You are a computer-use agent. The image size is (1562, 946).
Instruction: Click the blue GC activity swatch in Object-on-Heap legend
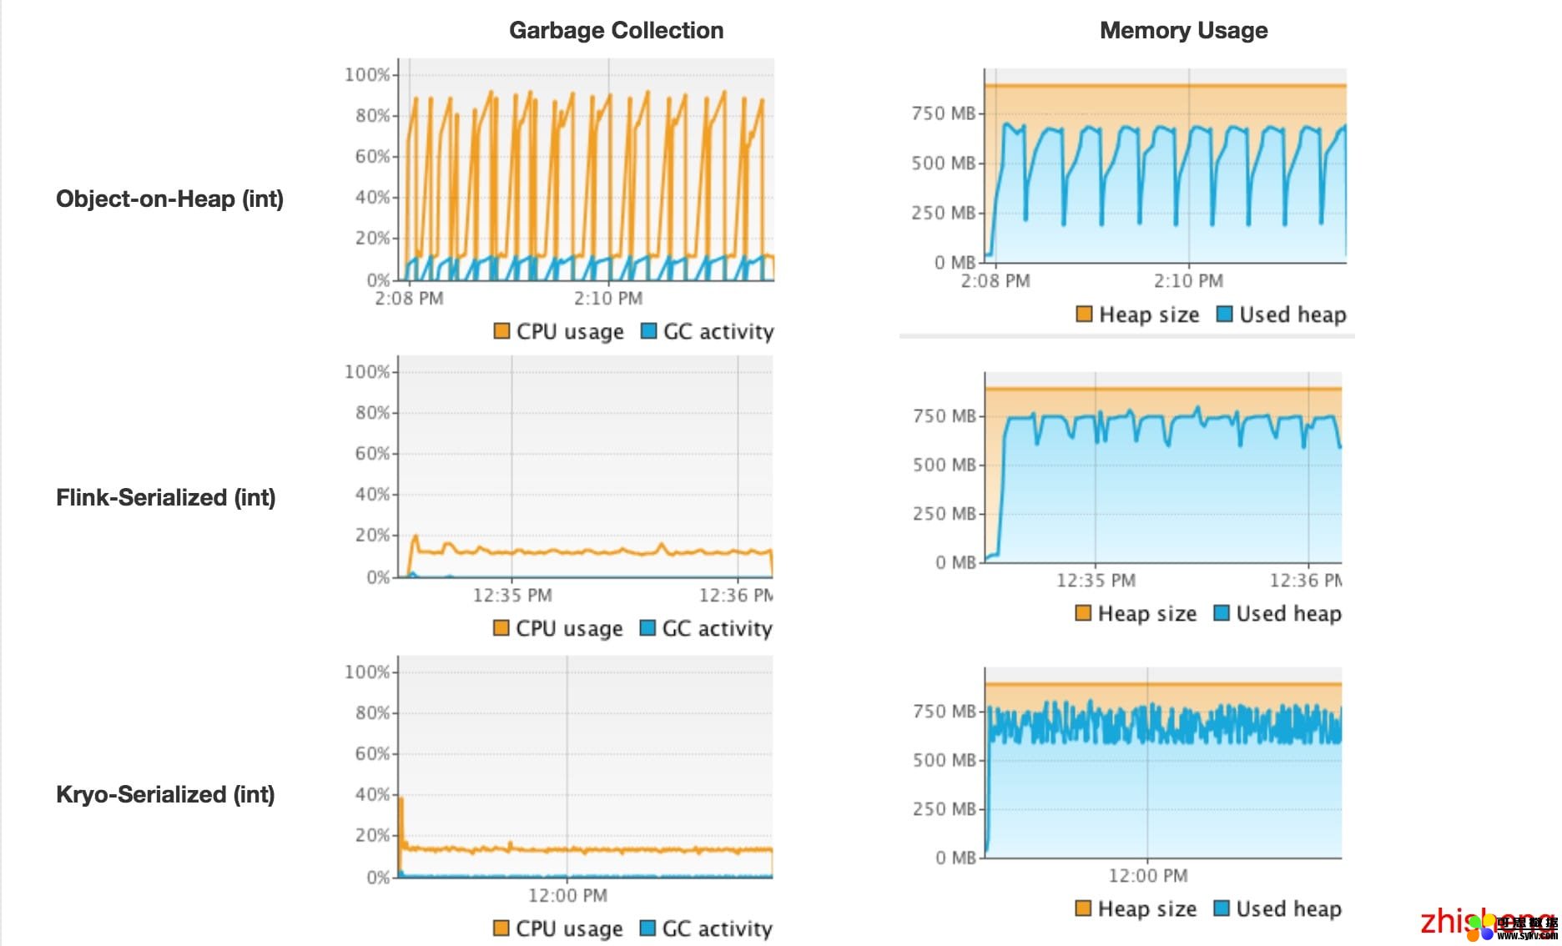point(648,331)
